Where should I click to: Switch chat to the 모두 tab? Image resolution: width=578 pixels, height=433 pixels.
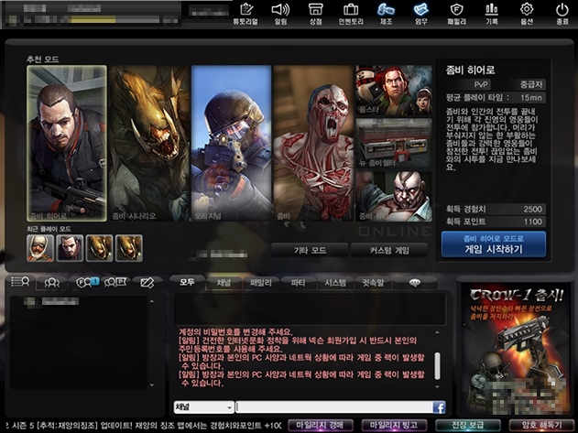pyautogui.click(x=187, y=282)
